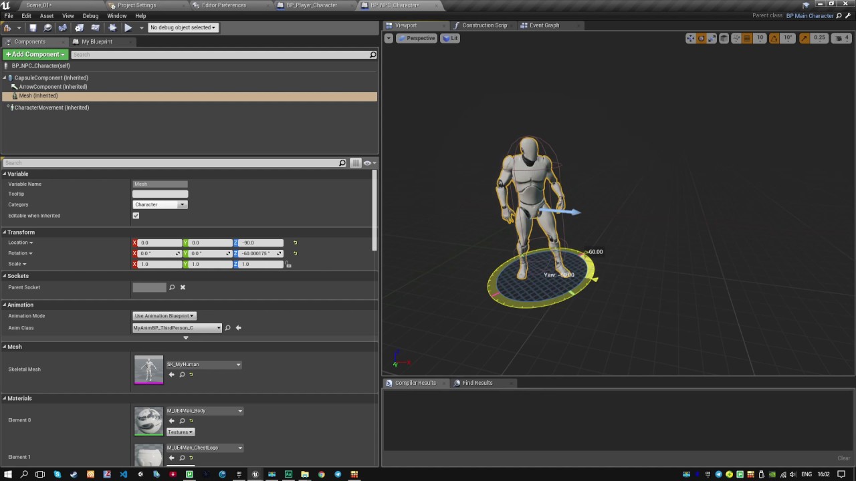Open the SK_MyHuman skeletal mesh dropdown
This screenshot has width=856, height=481.
[204, 365]
